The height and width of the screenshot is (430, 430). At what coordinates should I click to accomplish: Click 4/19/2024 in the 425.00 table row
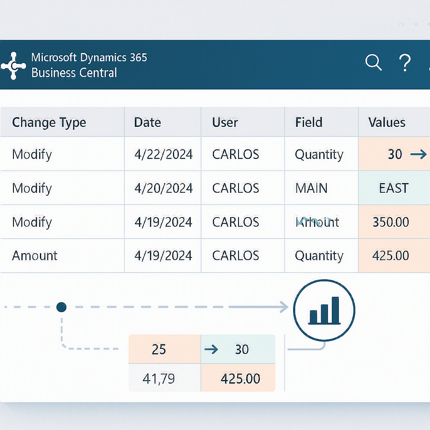click(x=163, y=256)
